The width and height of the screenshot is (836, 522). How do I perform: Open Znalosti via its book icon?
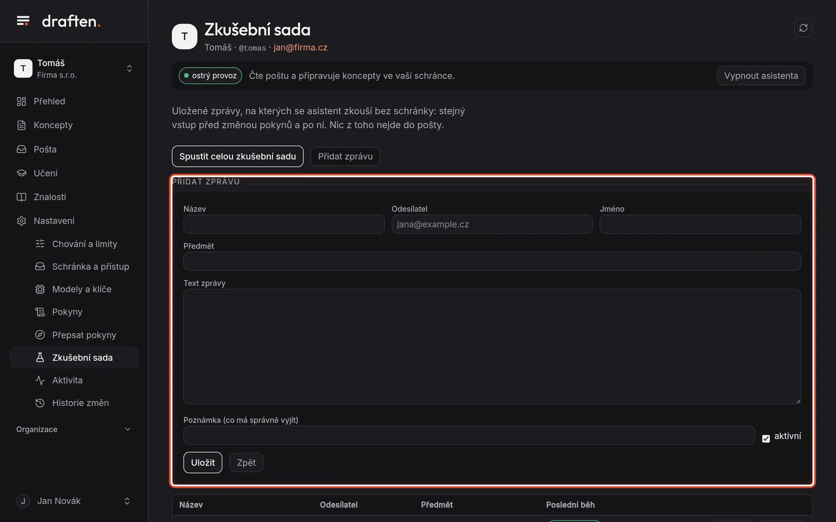pos(21,197)
